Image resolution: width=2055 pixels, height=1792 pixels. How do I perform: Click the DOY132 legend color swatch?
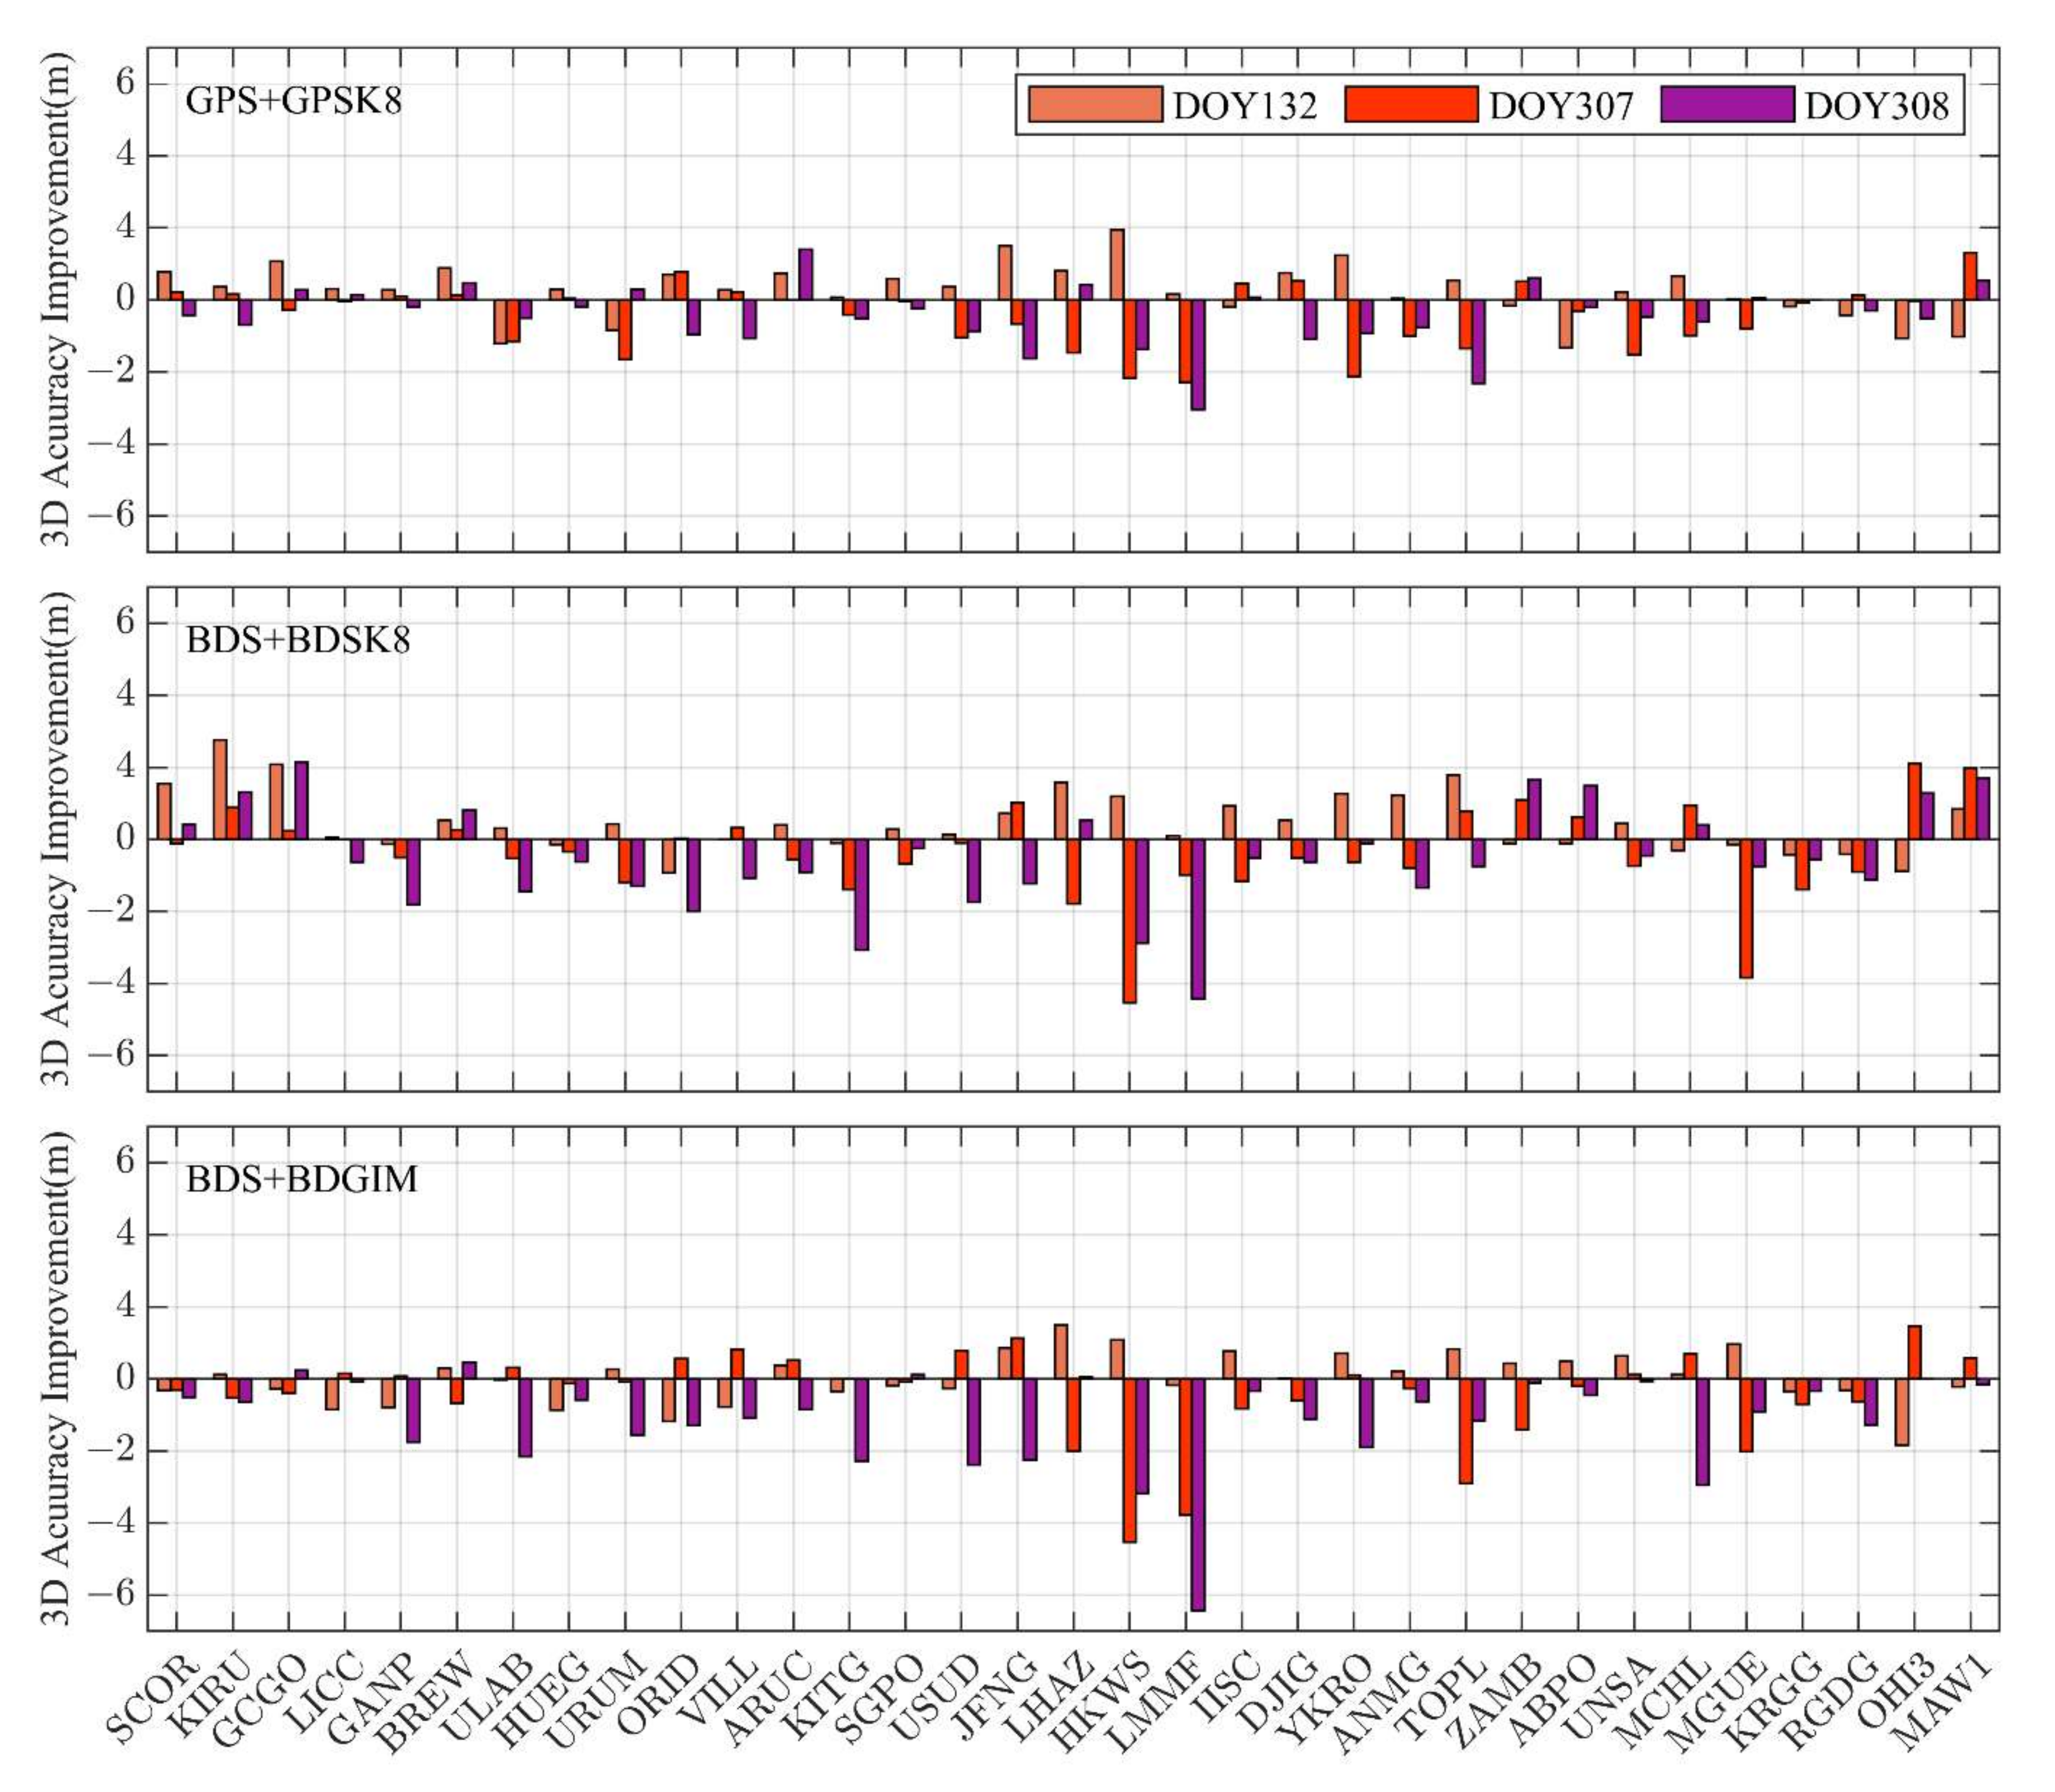[x=1095, y=104]
